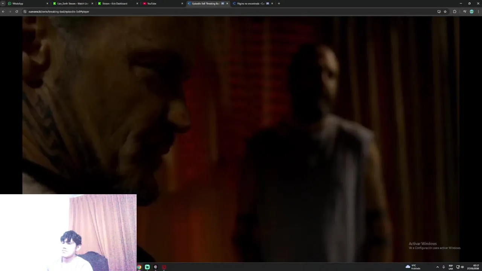Switch to the Lian_Sorth Stream tab

tap(73, 3)
